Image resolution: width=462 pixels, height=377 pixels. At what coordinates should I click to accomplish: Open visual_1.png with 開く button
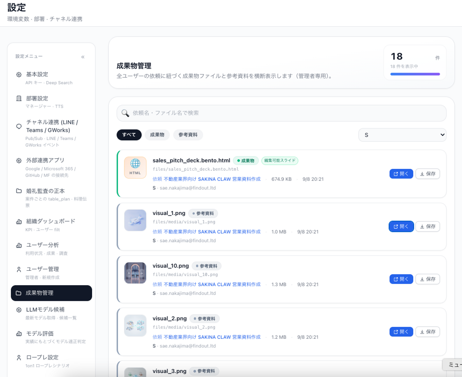click(401, 227)
